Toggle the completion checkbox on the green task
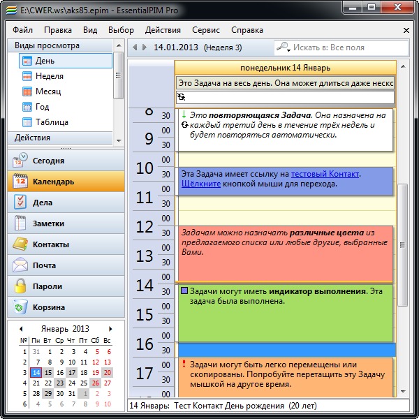The image size is (419, 419). [184, 291]
